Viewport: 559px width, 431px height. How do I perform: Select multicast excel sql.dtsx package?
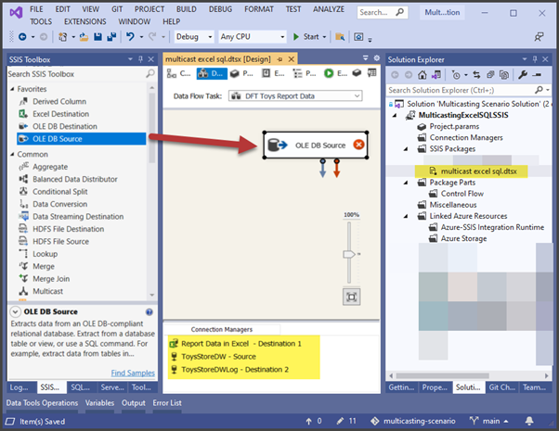click(478, 171)
